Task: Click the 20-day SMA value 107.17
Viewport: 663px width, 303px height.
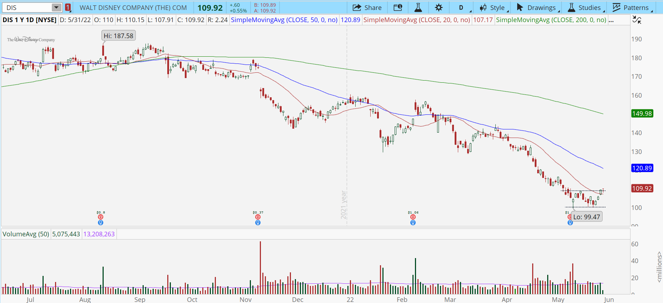Action: pyautogui.click(x=483, y=20)
